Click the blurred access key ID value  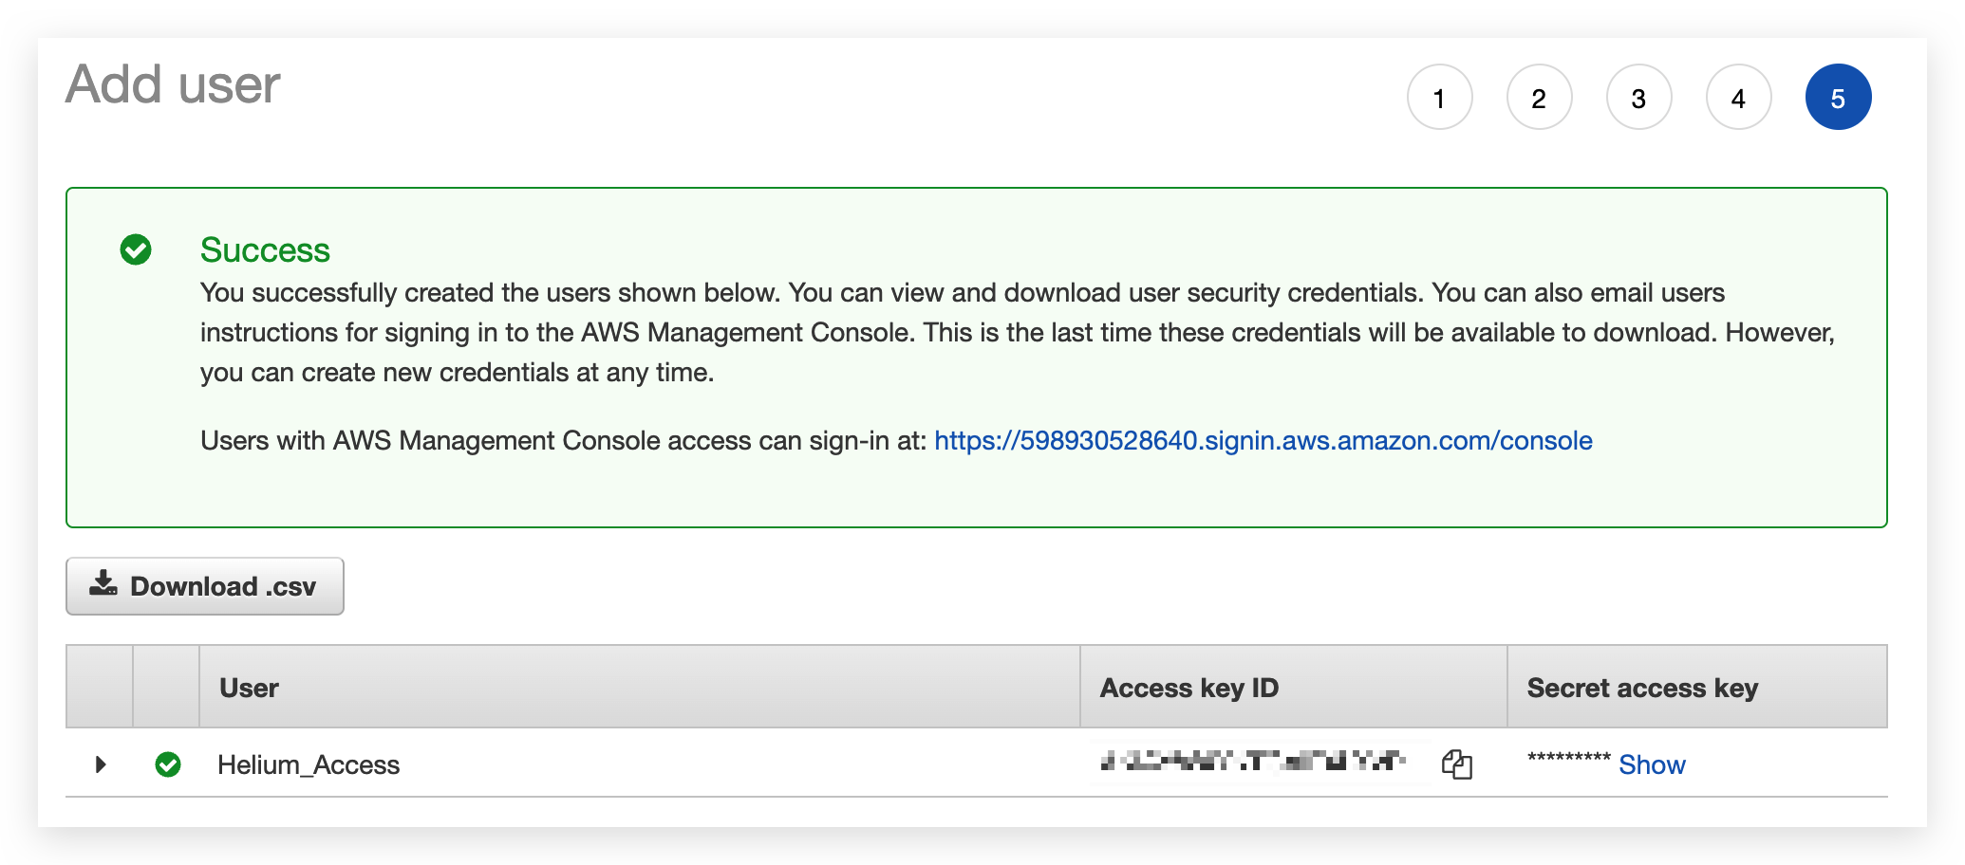coord(1252,761)
